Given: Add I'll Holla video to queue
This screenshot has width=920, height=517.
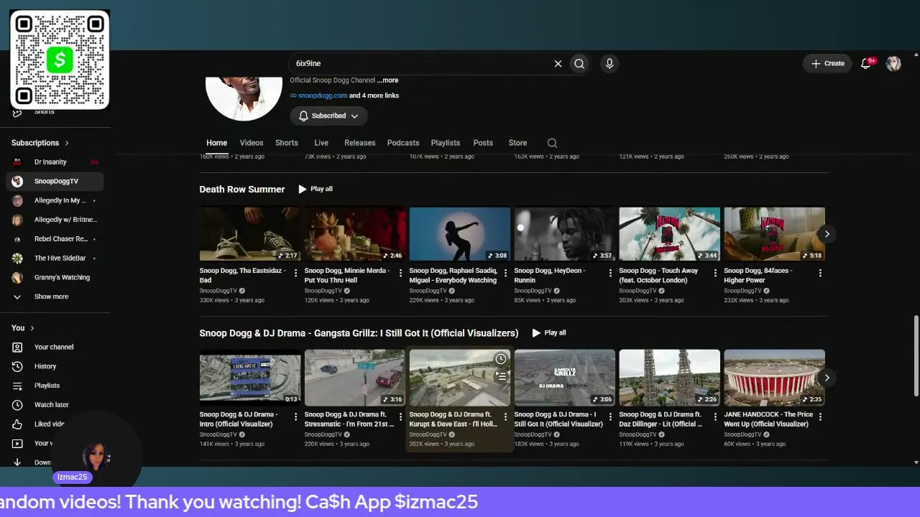Looking at the screenshot, I should click(501, 376).
